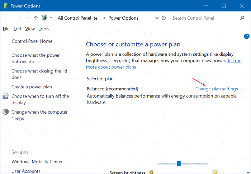This screenshot has height=174, width=251.
Task: Click the bright brightness sun icon
Action: pyautogui.click(x=215, y=172)
